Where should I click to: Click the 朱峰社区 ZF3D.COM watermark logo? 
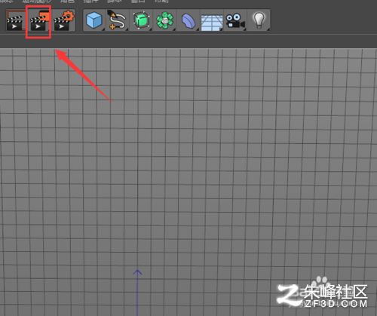point(323,296)
